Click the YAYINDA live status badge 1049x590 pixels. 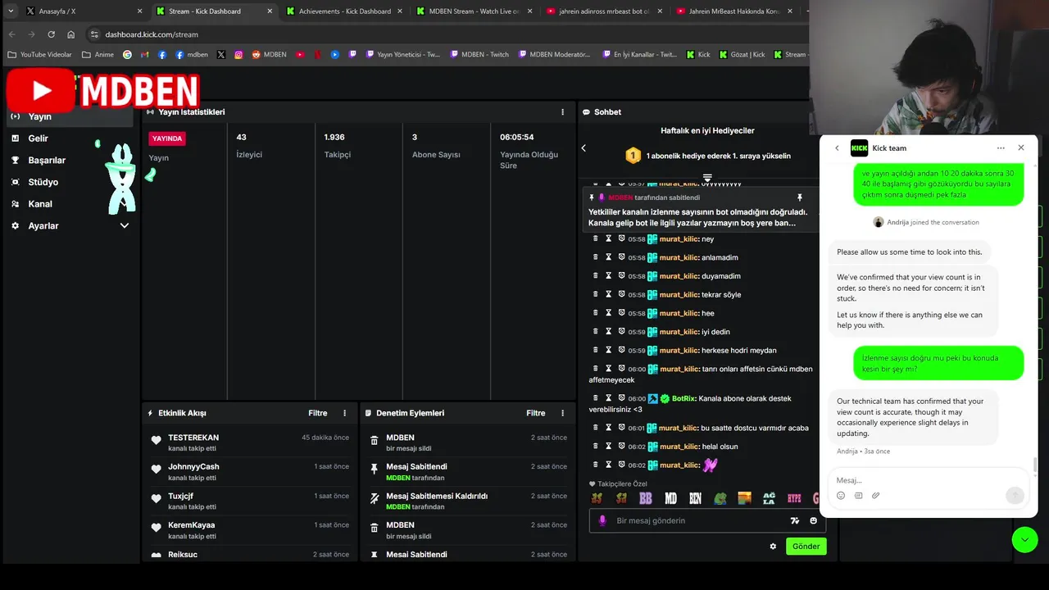click(x=167, y=138)
